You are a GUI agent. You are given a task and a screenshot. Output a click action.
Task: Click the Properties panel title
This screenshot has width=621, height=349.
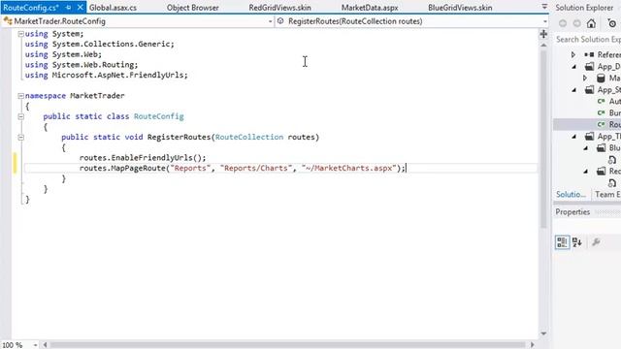tap(572, 212)
